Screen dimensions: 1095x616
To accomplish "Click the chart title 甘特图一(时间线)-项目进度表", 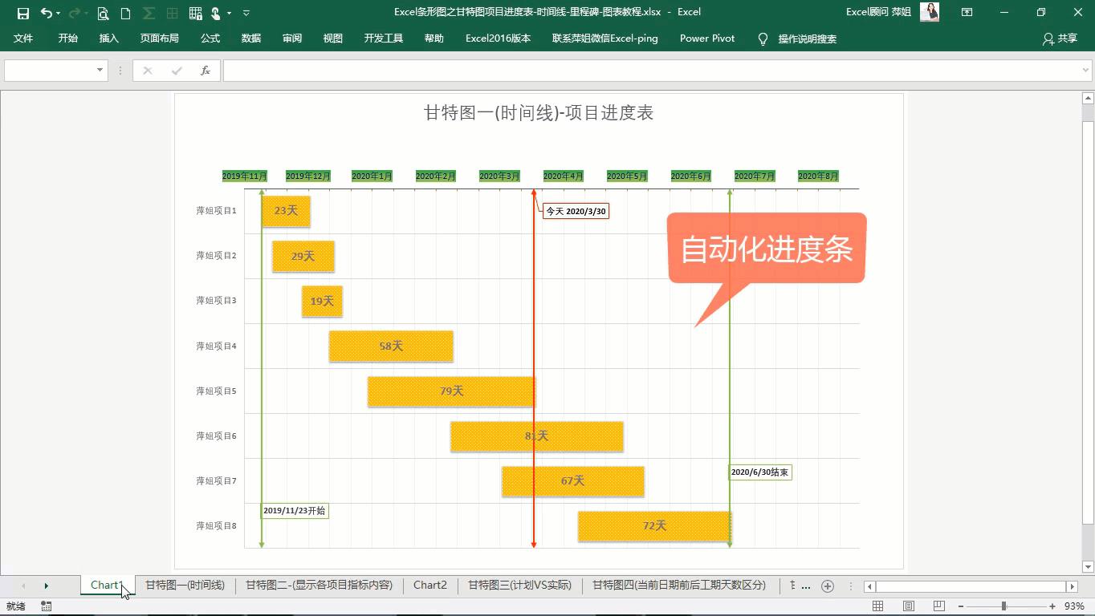I will [x=539, y=113].
